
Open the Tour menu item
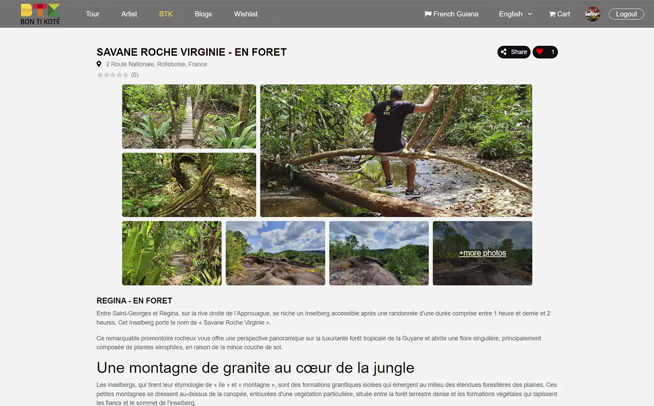[92, 14]
